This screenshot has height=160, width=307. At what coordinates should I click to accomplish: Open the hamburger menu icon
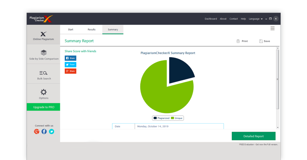tap(272, 28)
